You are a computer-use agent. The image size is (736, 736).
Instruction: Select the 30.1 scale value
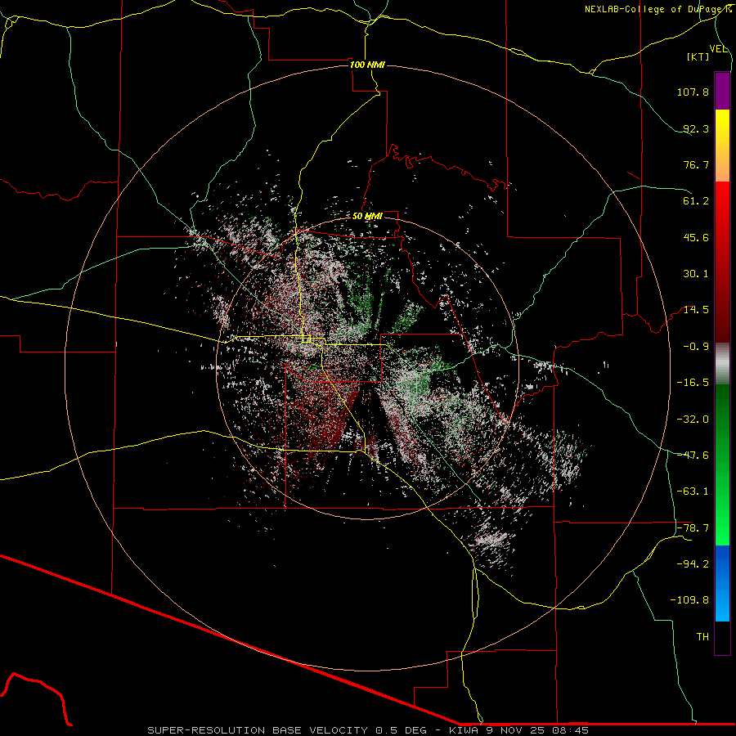point(696,274)
